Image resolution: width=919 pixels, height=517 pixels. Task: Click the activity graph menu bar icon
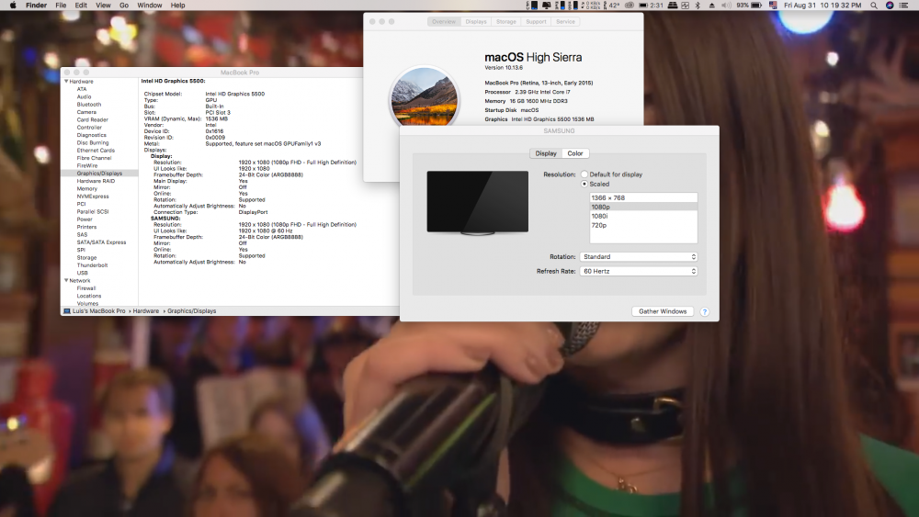click(686, 6)
